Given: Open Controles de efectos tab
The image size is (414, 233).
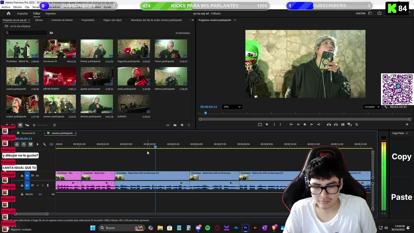Looking at the screenshot, I should pos(62,20).
